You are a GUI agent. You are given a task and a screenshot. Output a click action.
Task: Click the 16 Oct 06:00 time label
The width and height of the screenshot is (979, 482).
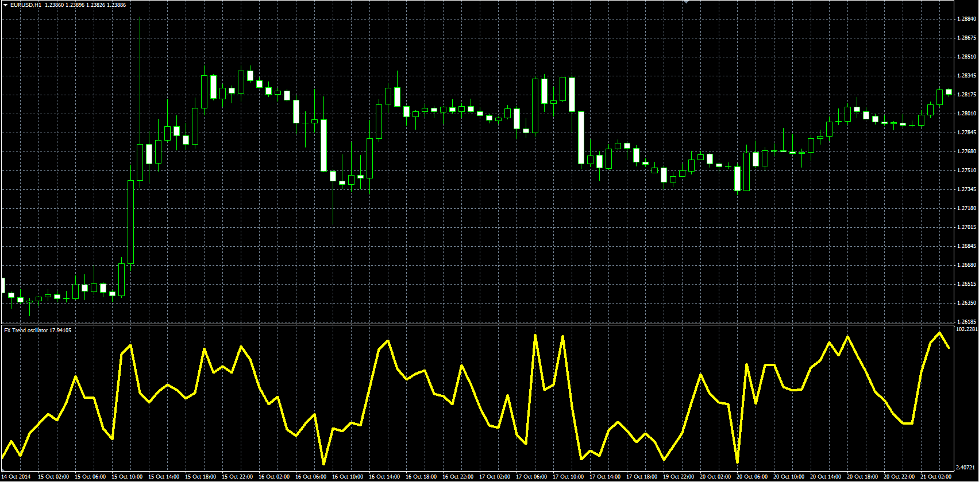point(311,476)
